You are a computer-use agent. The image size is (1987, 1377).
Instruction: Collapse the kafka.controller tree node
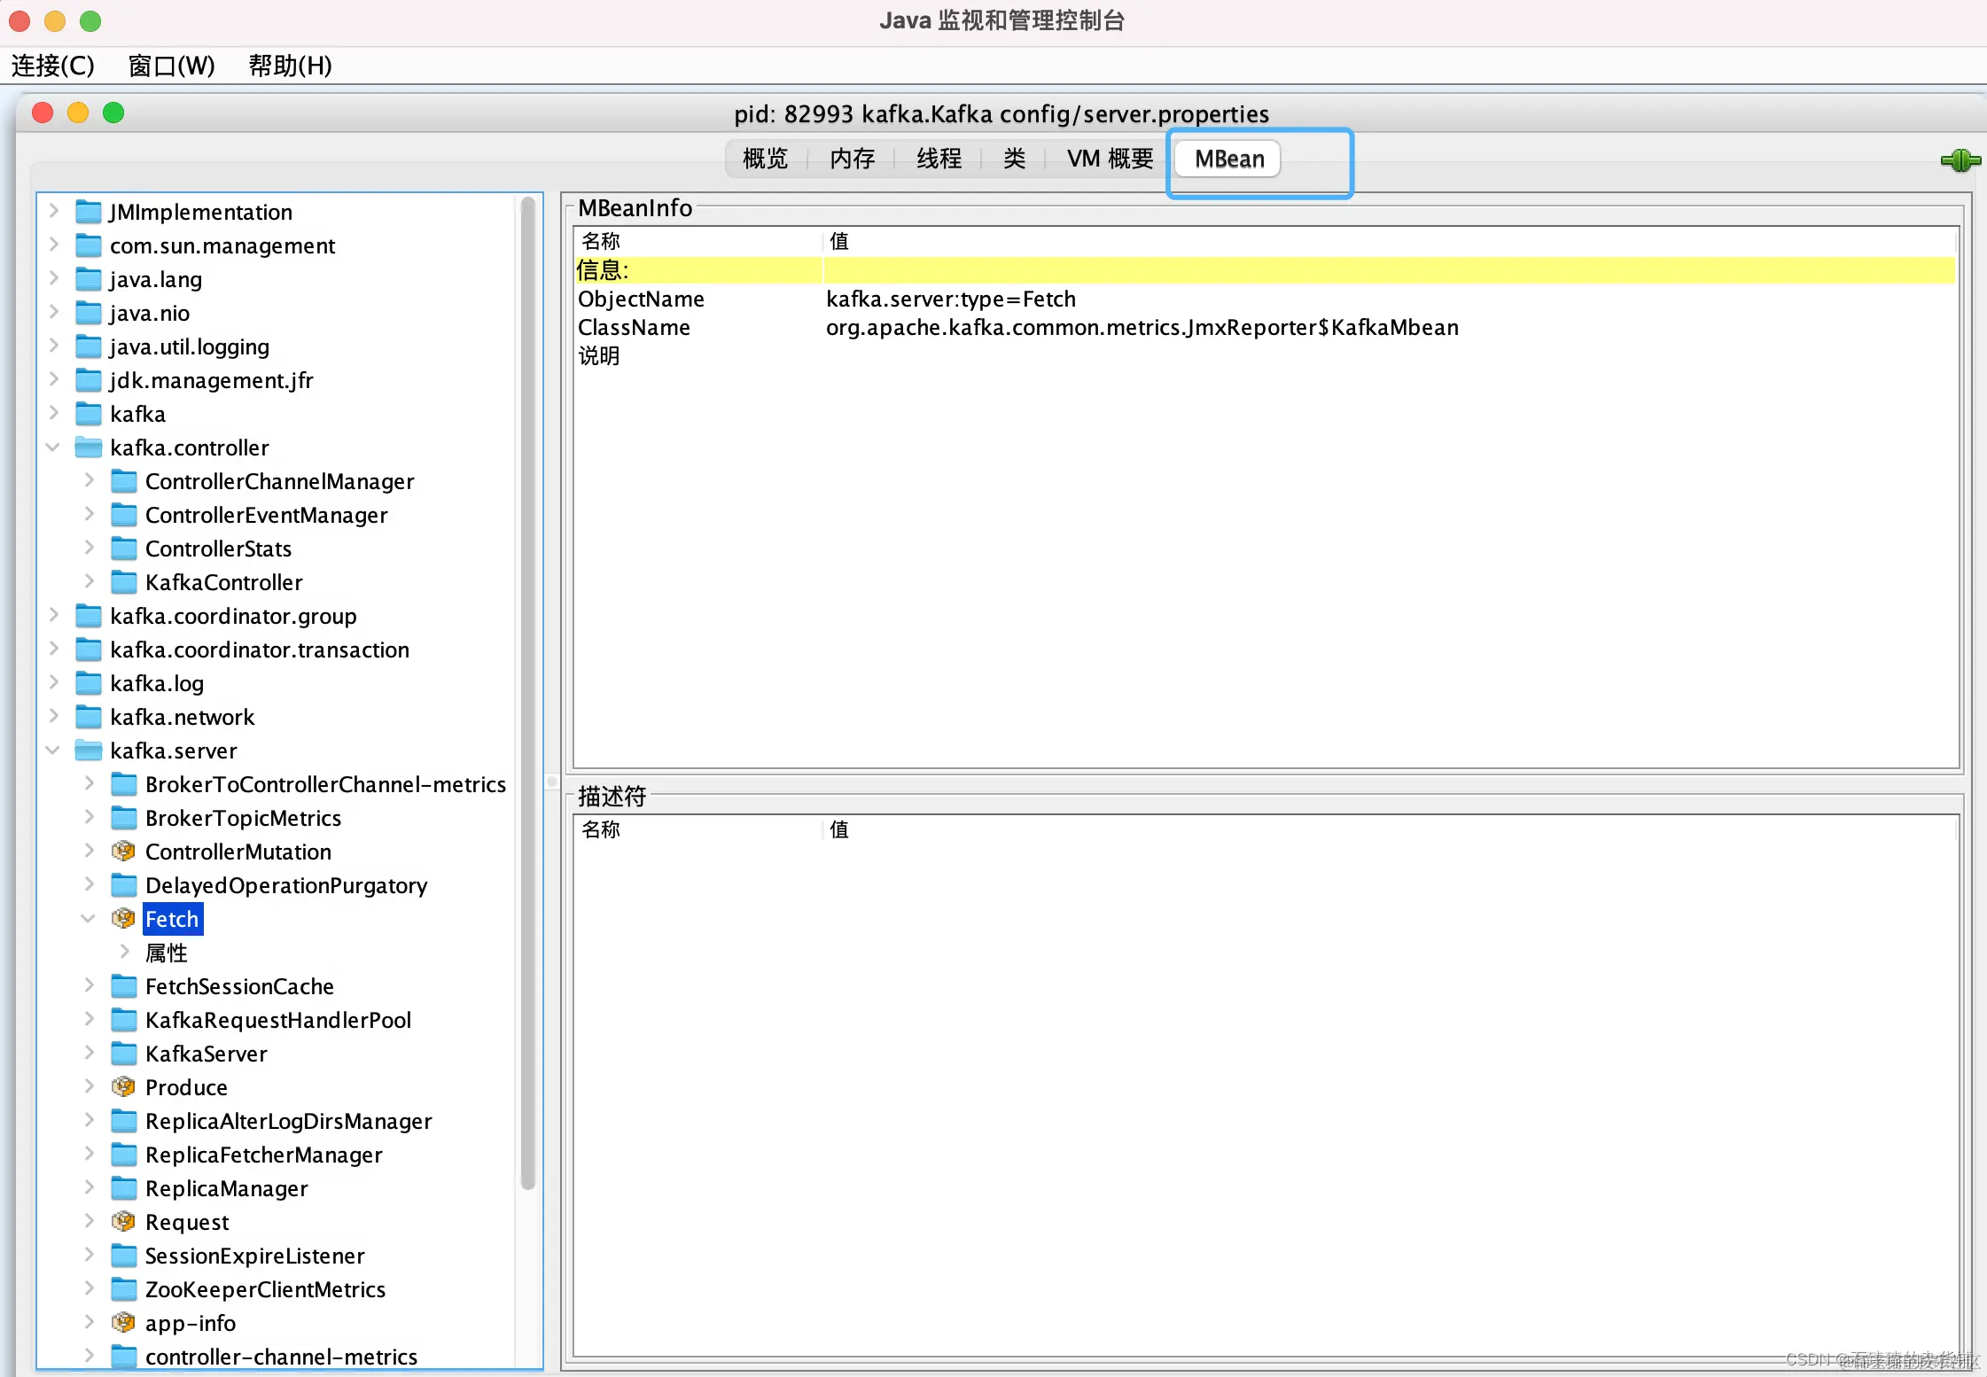[53, 447]
